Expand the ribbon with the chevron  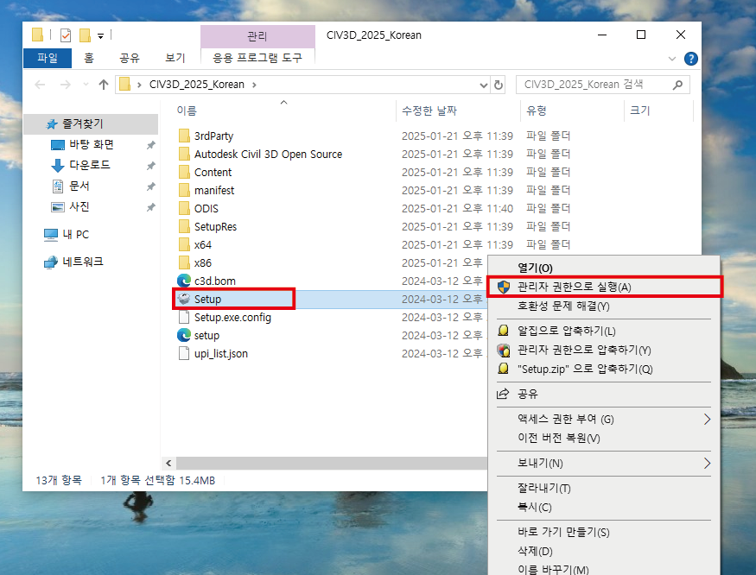coord(672,59)
